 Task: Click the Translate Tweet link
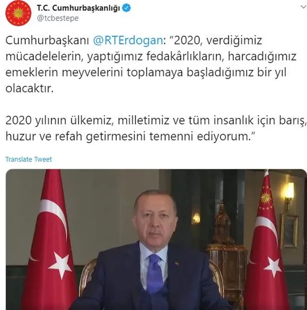point(28,159)
